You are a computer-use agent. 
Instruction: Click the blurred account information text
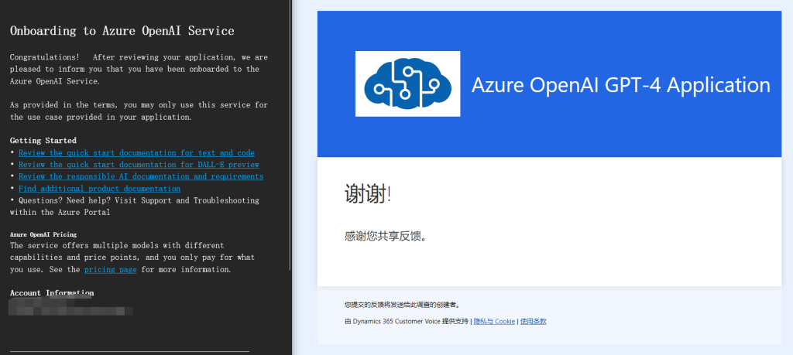(x=70, y=308)
